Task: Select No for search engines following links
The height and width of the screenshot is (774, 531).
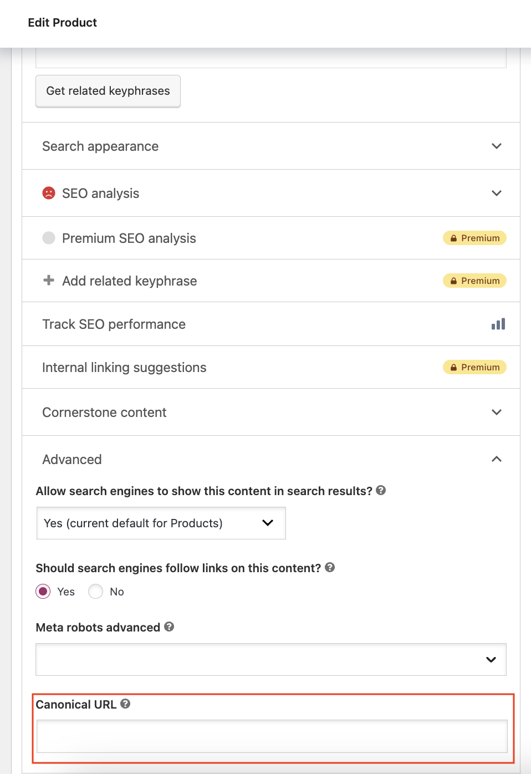Action: coord(96,592)
